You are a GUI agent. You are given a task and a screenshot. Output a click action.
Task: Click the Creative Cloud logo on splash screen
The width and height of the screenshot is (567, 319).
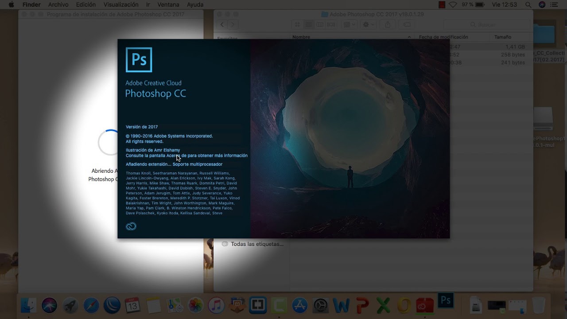tap(131, 226)
